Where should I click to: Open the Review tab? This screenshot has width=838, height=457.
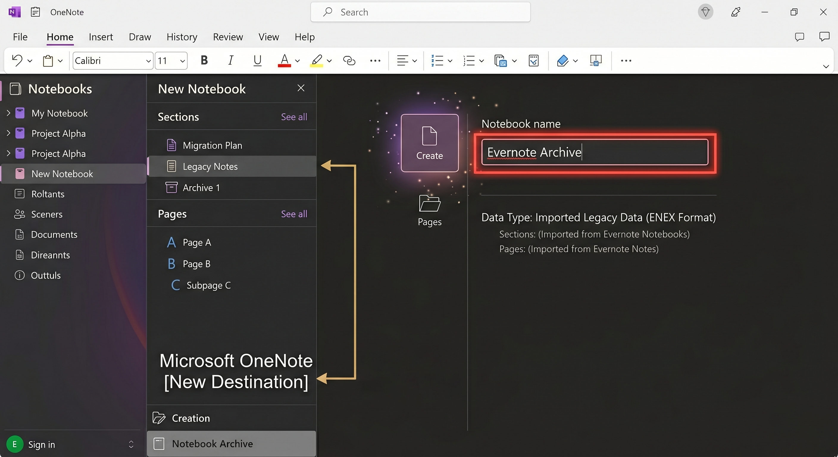pyautogui.click(x=228, y=37)
